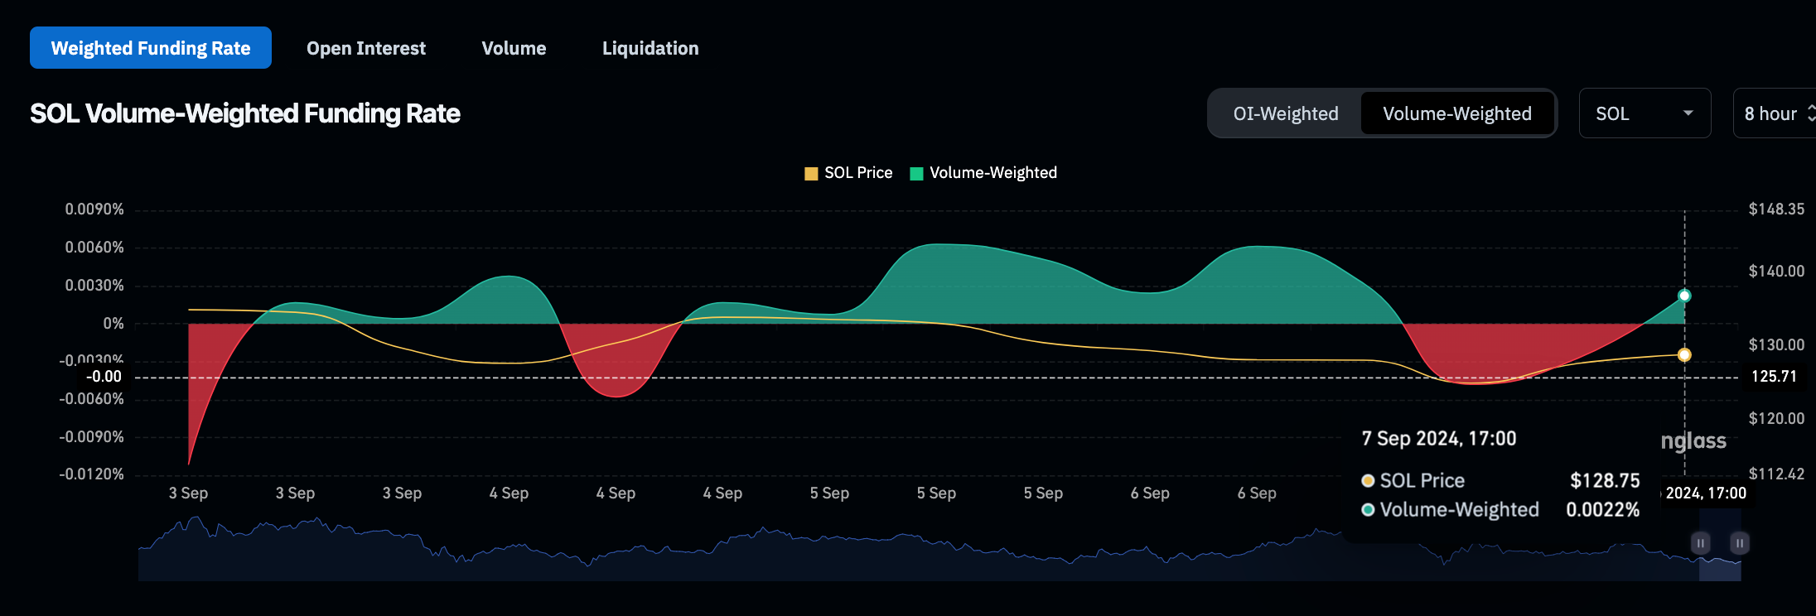This screenshot has width=1816, height=616.
Task: Click the green Volume-Weighted legend swatch
Action: 916,174
